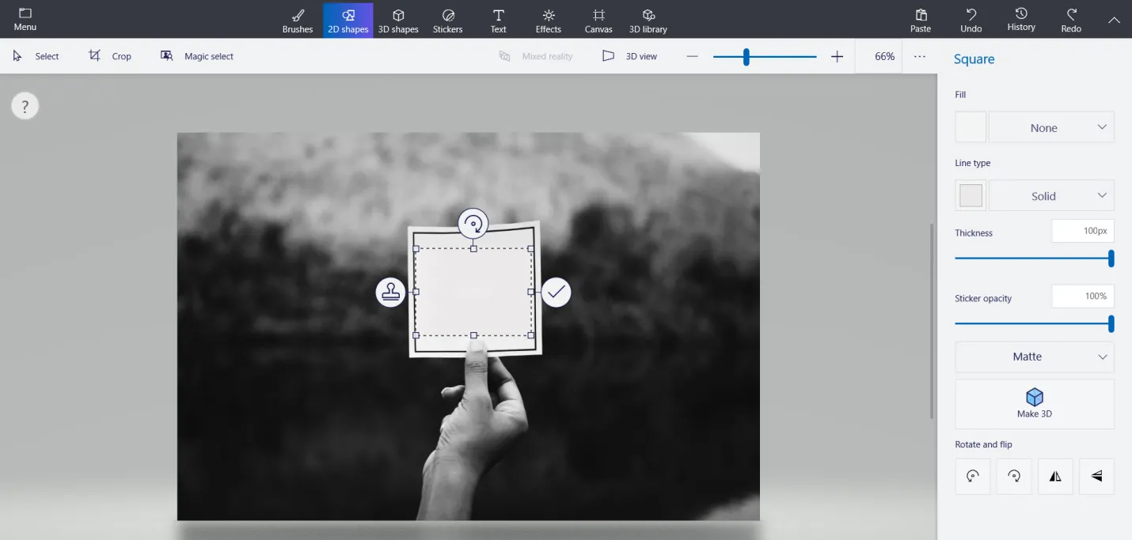Rotate the shape left
Screen dimensions: 1132x540
973,476
